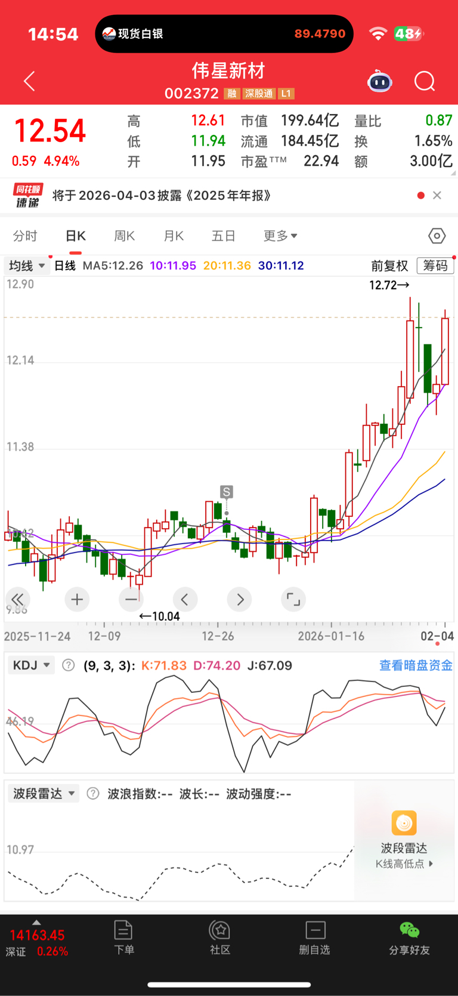
Task: Open chart settings hexagon icon
Action: point(437,236)
